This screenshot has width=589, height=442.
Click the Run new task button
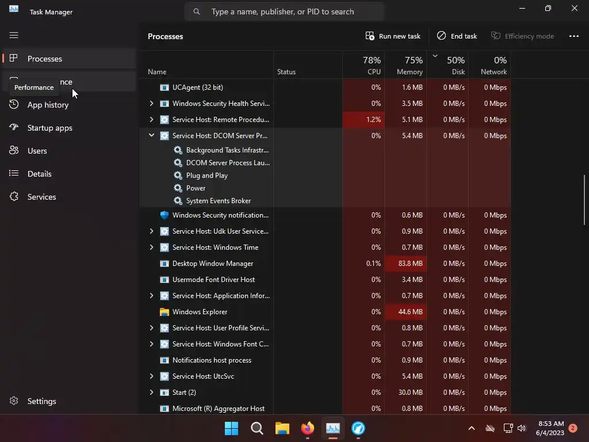click(393, 36)
